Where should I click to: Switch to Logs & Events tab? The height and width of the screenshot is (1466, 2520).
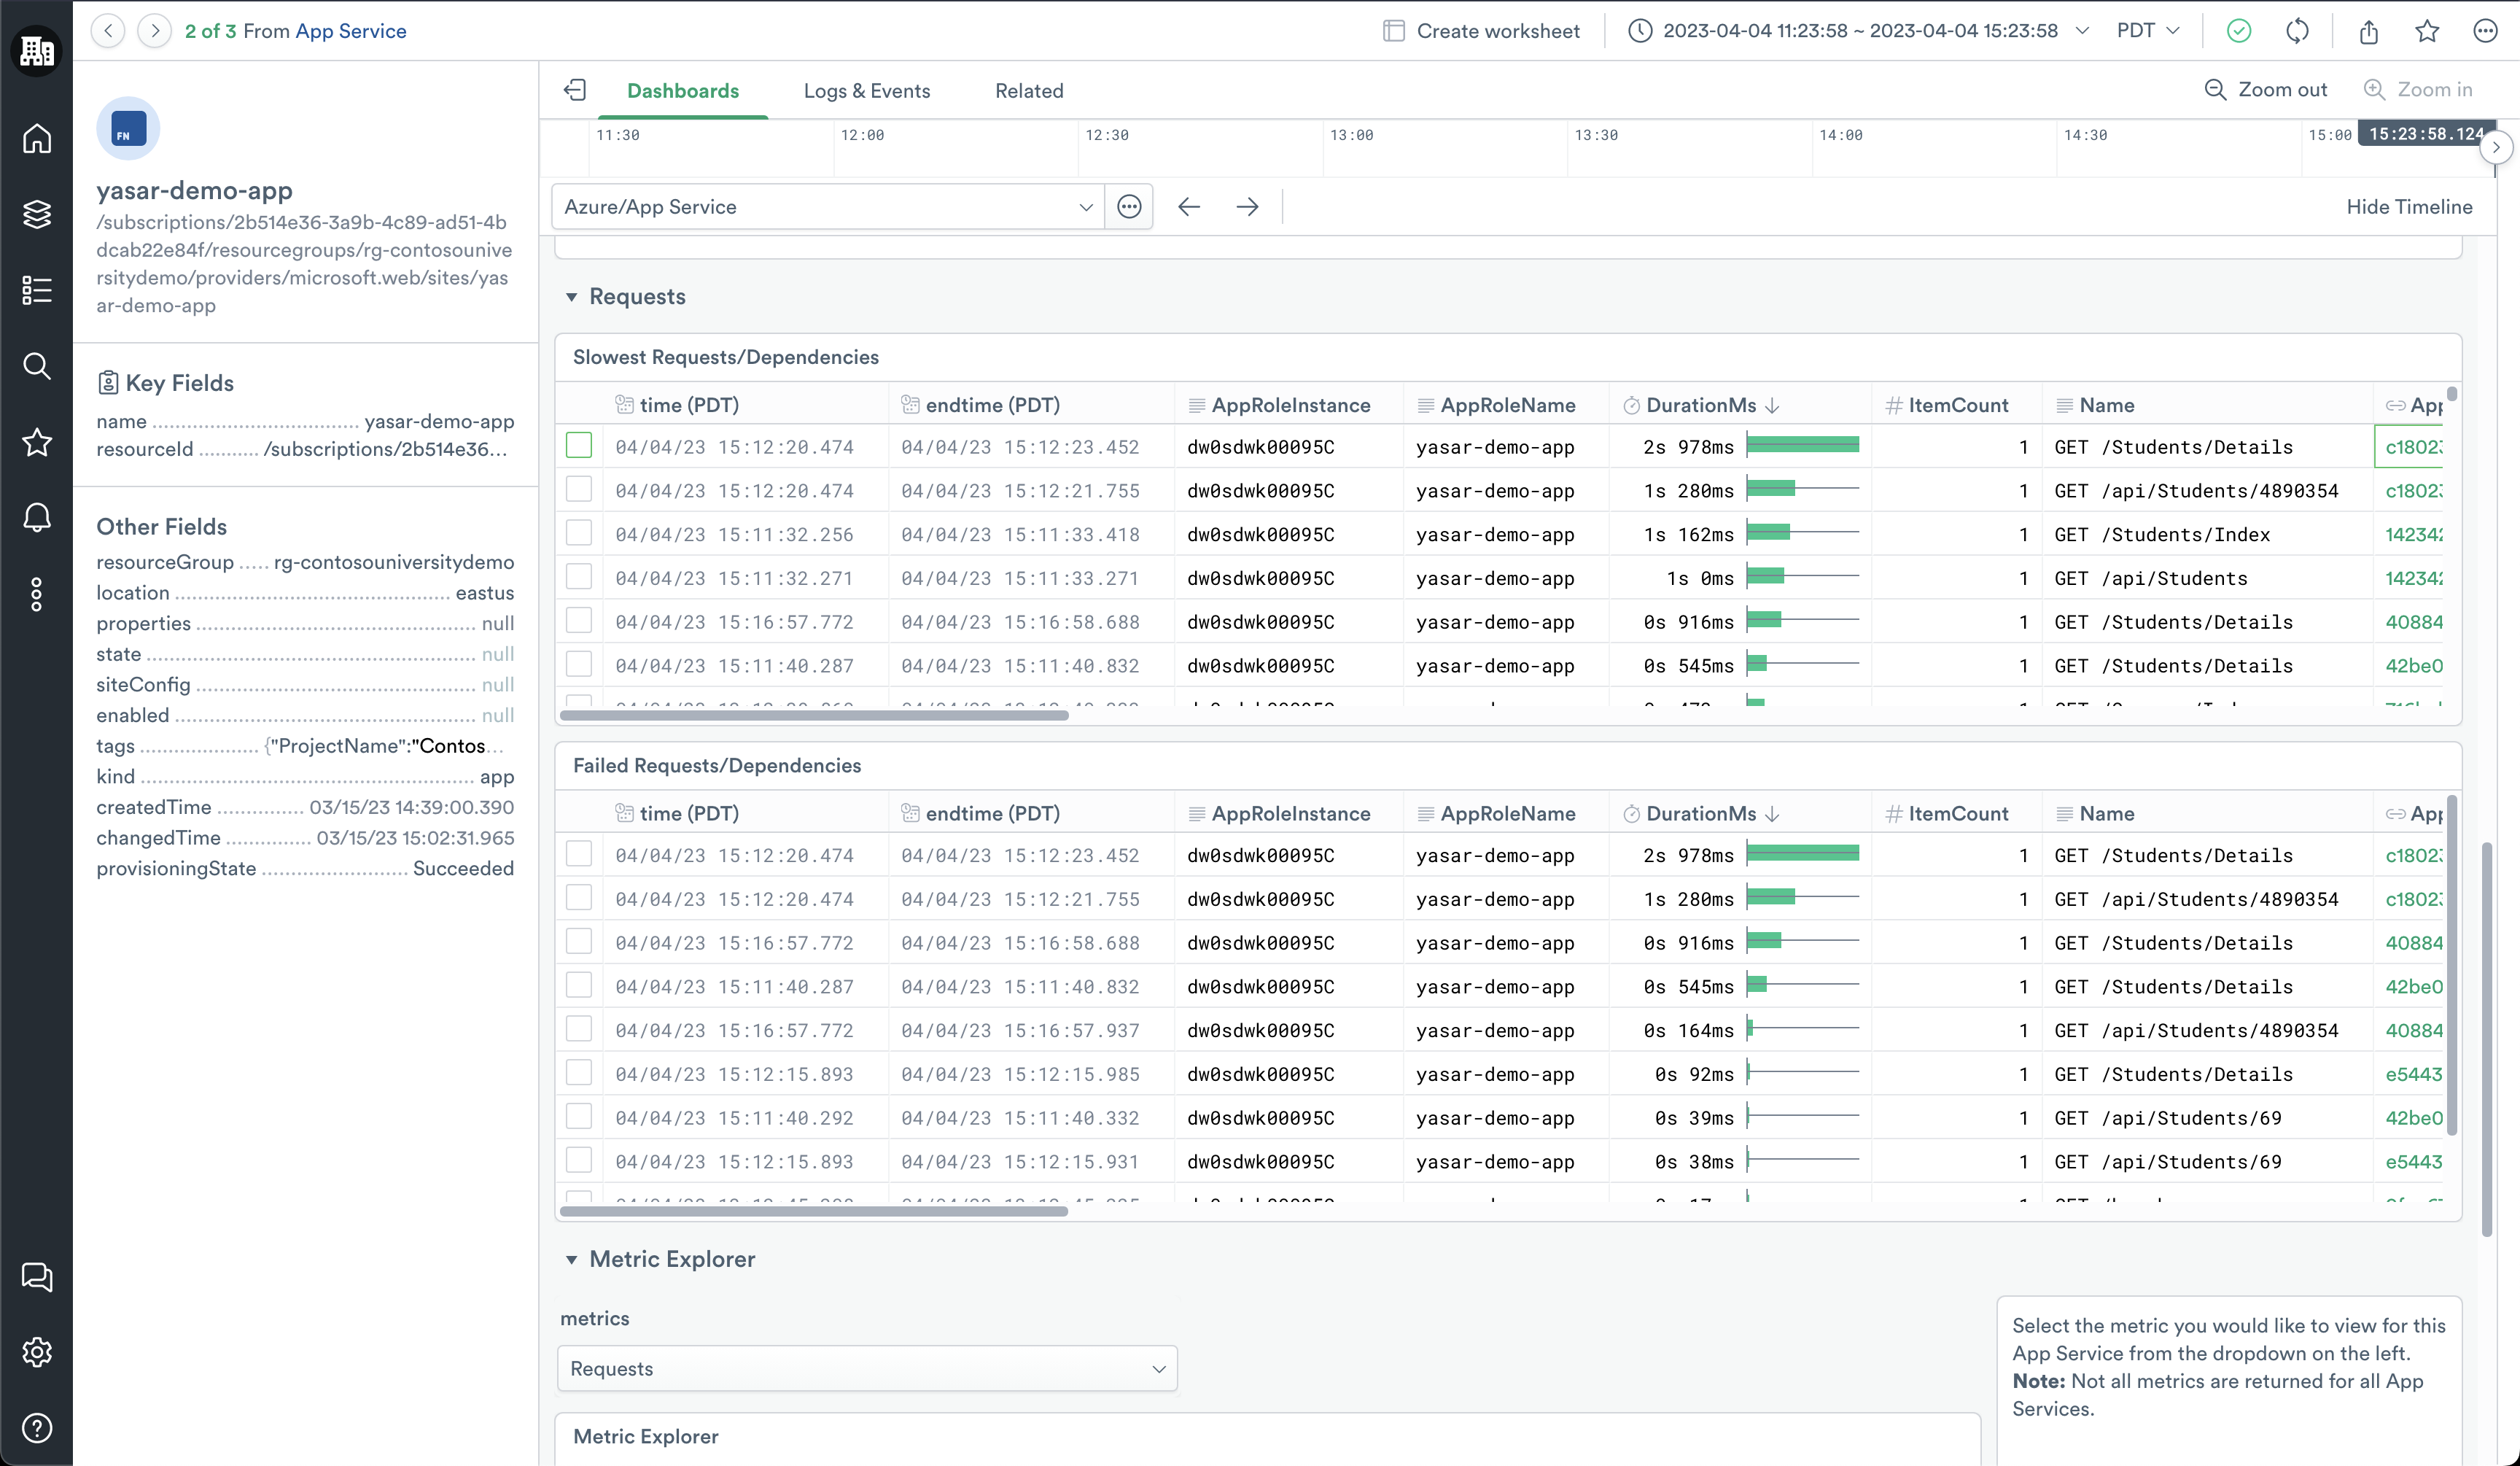(x=866, y=91)
